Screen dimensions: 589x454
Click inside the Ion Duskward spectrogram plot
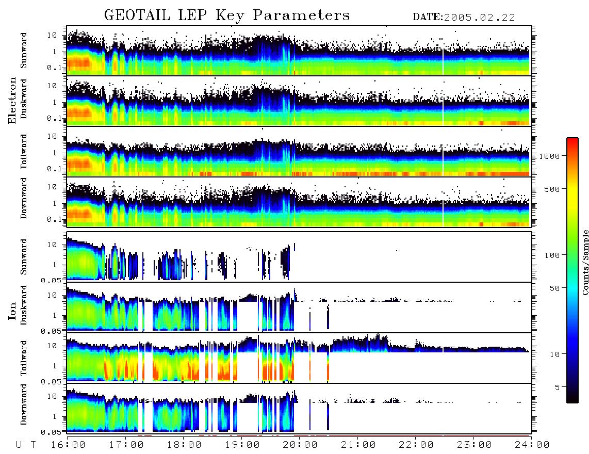tap(299, 307)
